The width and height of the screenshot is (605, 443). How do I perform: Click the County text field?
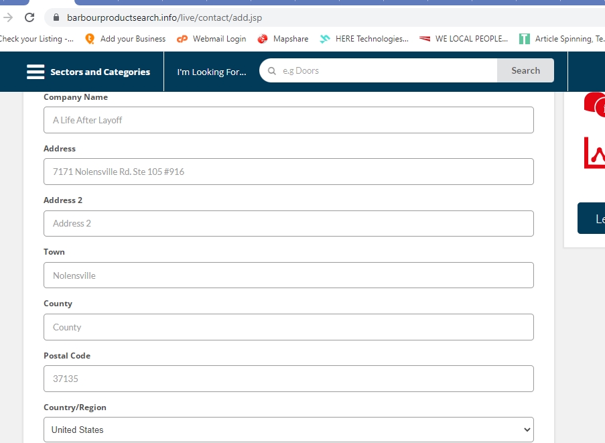pyautogui.click(x=289, y=327)
